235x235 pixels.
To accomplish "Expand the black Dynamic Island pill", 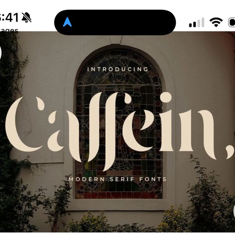I will (x=115, y=22).
